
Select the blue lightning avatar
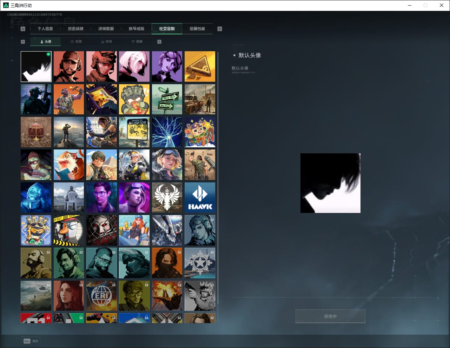point(167,132)
